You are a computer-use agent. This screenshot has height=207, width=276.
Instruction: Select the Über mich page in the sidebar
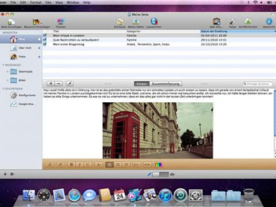[21, 48]
